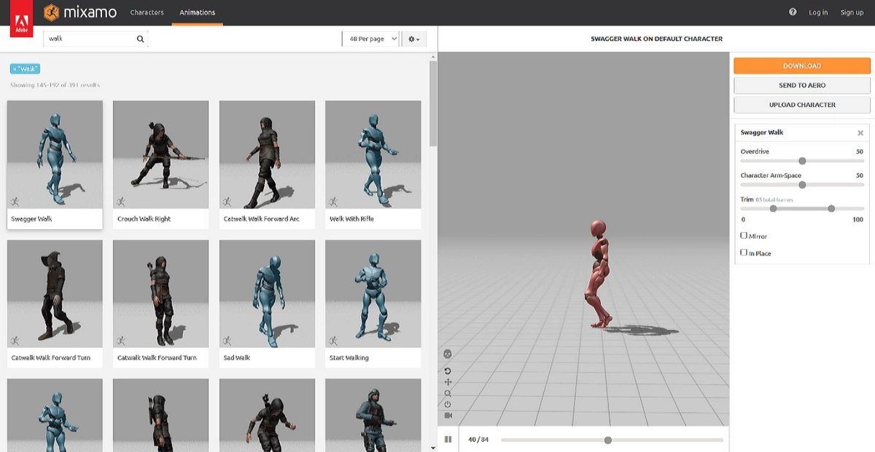Click Upload Character button
The width and height of the screenshot is (875, 452).
coord(802,105)
